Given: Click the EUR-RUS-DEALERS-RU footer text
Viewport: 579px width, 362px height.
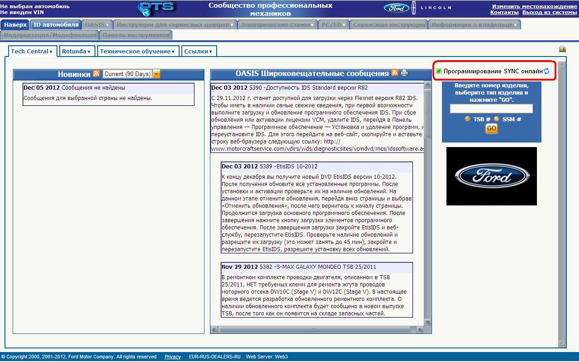Looking at the screenshot, I should 214,357.
